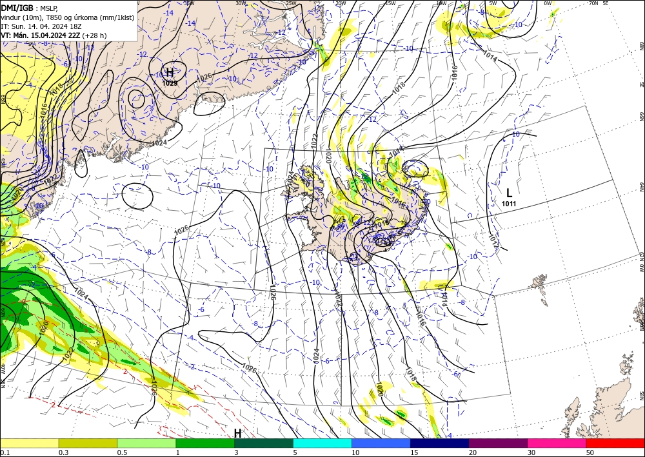Click the olive 0.3–0.5 legend swatch
Screen dimensions: 645x457
click(88, 443)
